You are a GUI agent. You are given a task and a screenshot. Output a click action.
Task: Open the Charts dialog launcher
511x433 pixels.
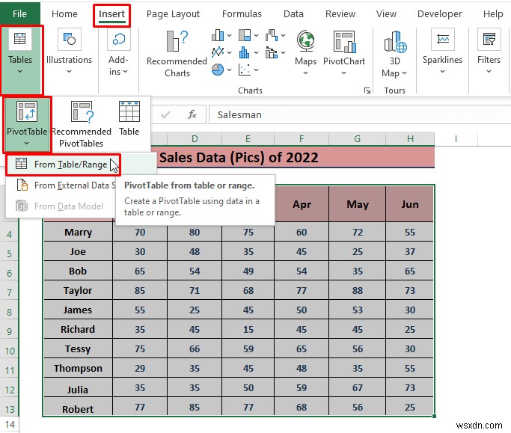click(x=367, y=90)
